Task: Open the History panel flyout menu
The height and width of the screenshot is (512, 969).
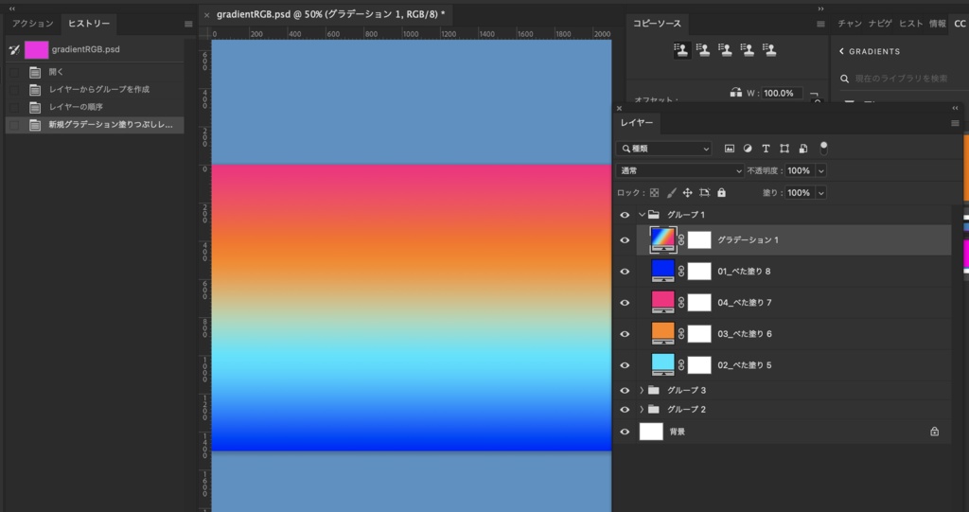Action: click(188, 24)
